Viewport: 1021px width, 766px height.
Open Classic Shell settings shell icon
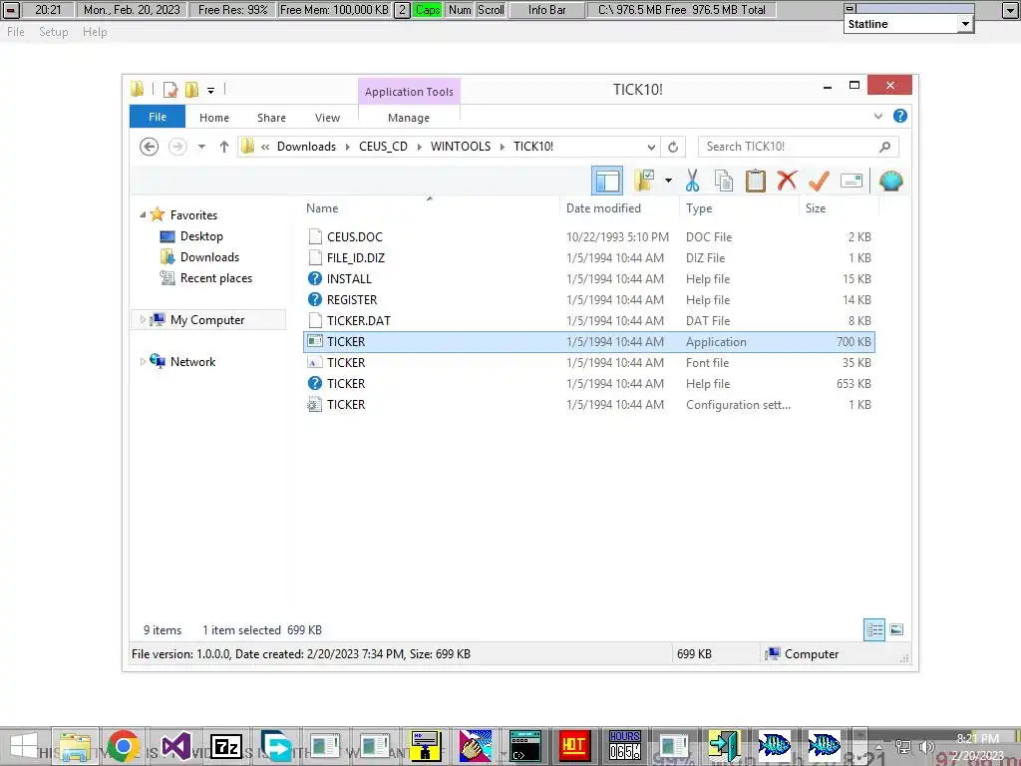[x=890, y=181]
